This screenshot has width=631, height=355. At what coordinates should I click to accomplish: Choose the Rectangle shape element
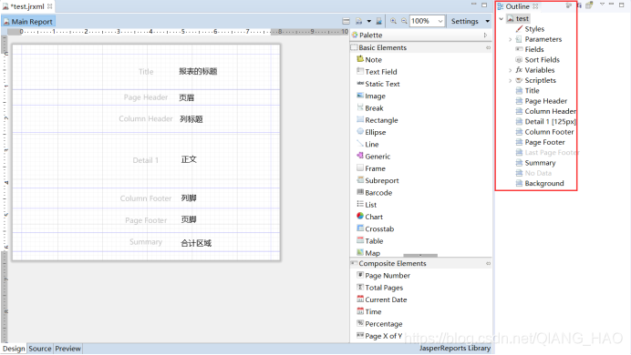pos(378,119)
